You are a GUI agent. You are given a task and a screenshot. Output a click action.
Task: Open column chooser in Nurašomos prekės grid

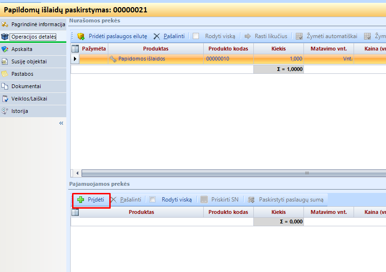point(75,49)
